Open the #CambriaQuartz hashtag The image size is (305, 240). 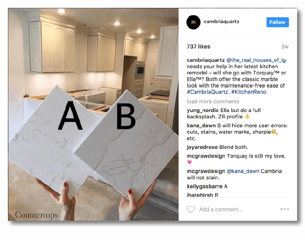point(207,92)
